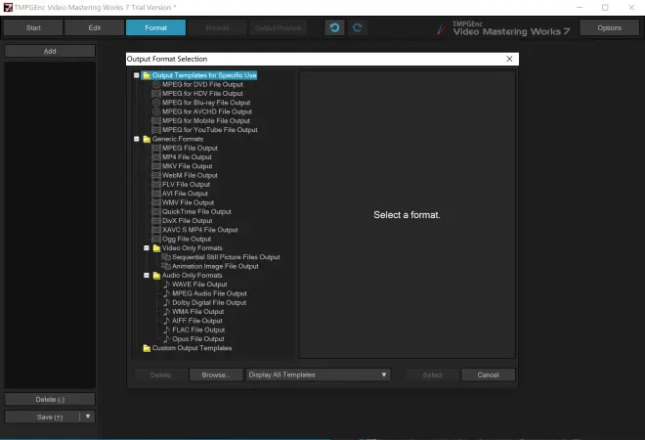Click the dialog's Delete button beside Browse
Screen dimensions: 645x440
[x=160, y=374]
